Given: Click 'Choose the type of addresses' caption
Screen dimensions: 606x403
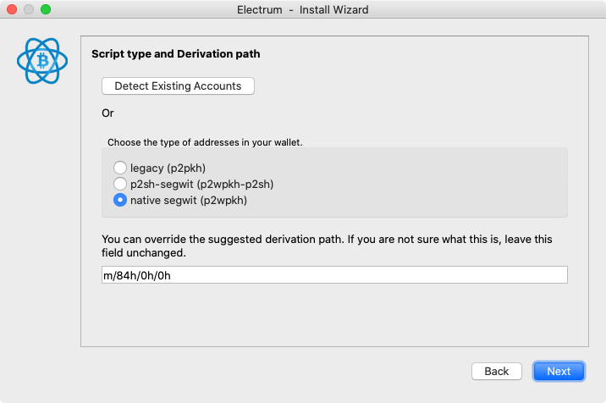Looking at the screenshot, I should (x=205, y=142).
